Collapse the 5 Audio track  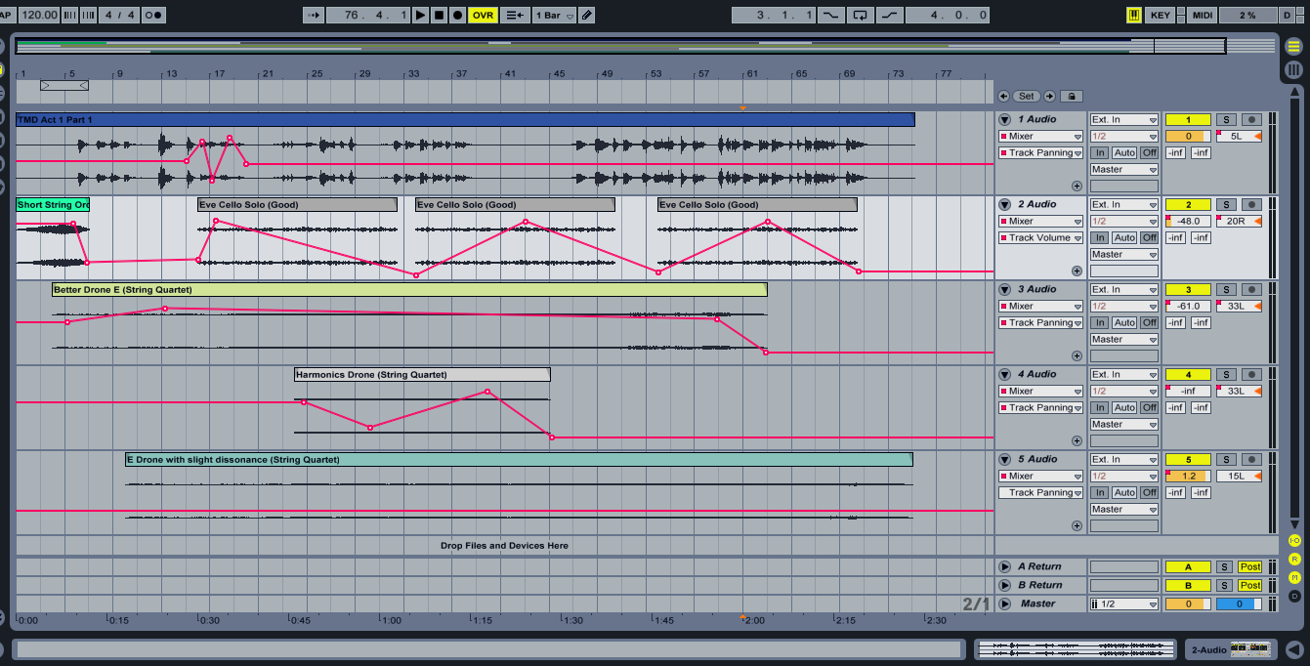1004,459
